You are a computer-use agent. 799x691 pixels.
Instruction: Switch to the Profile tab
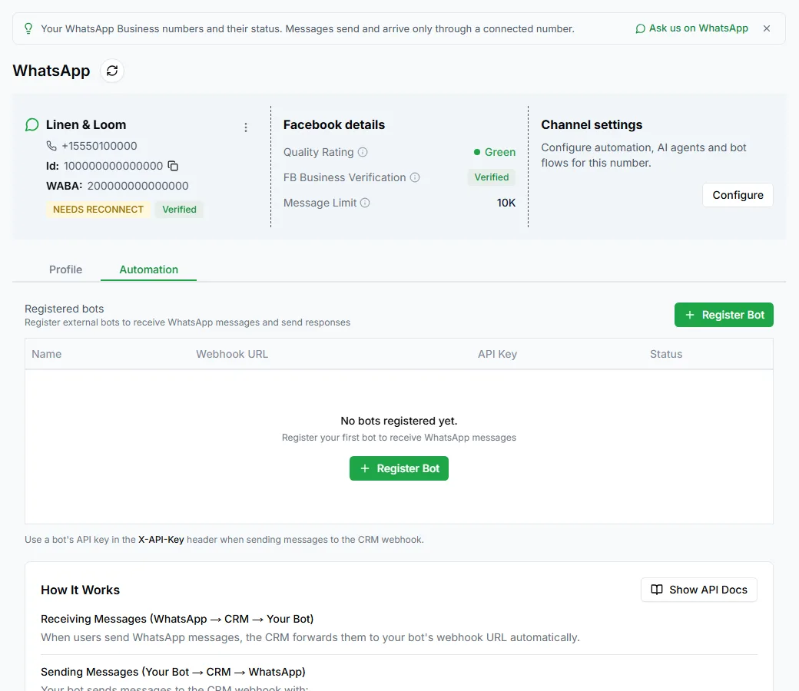[65, 269]
